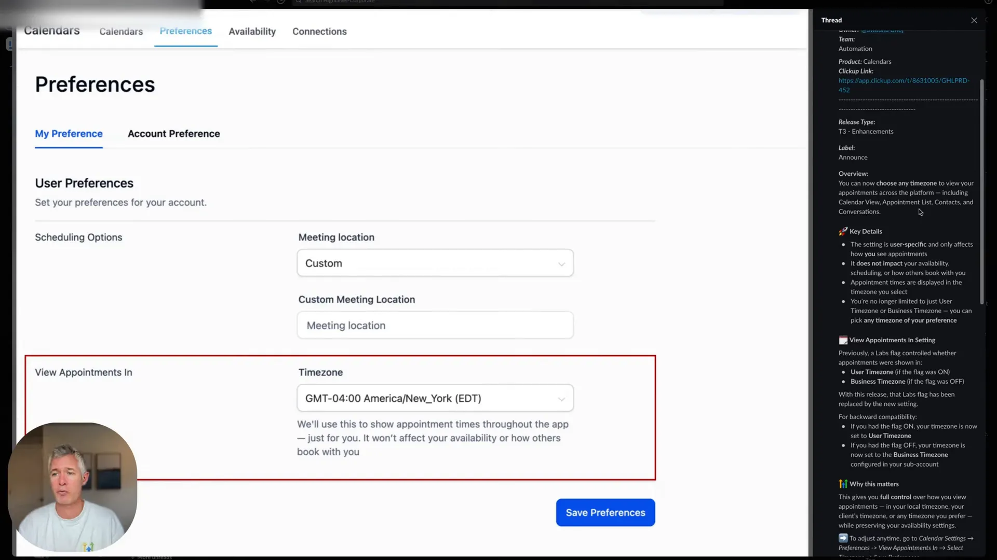Select the My Preference tab
Screen dimensions: 997x560
[69, 134]
